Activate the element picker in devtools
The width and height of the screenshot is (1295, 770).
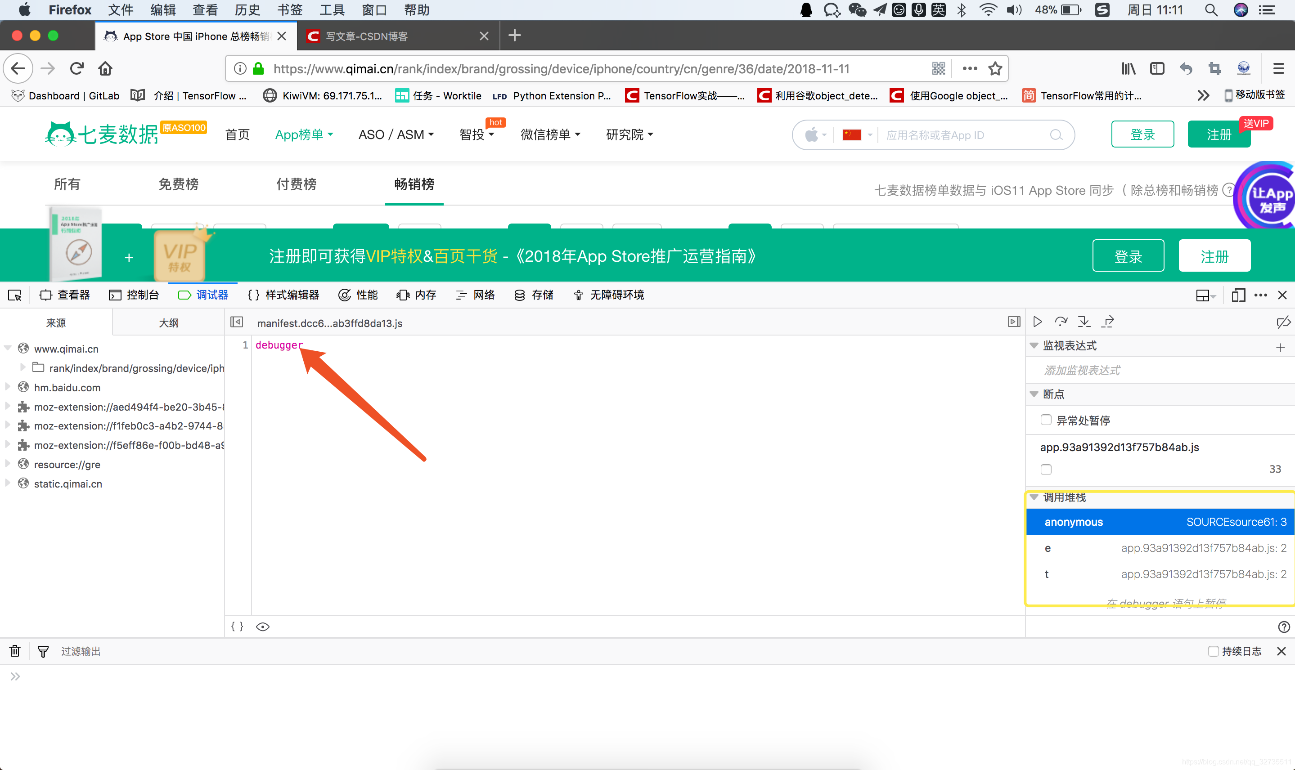coord(15,295)
